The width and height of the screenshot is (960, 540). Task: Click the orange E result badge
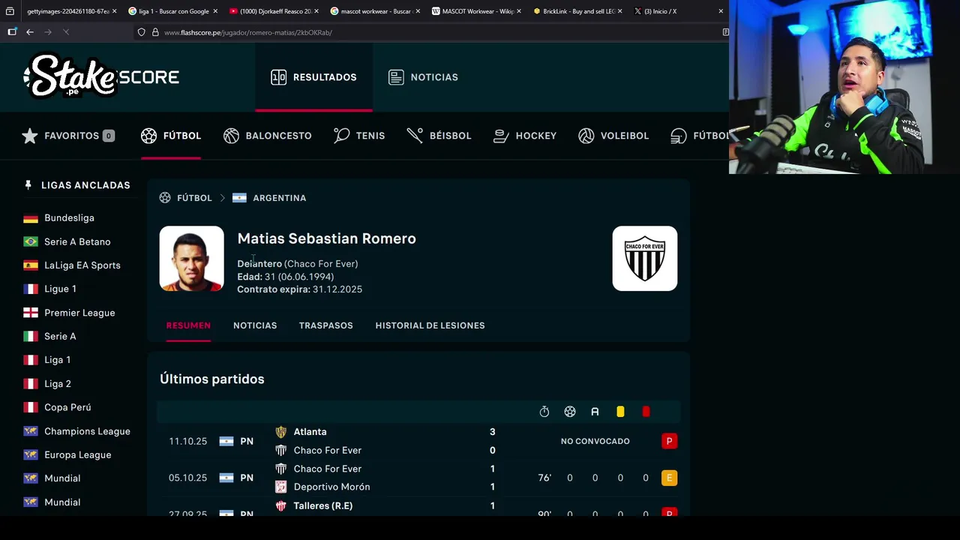coord(669,478)
